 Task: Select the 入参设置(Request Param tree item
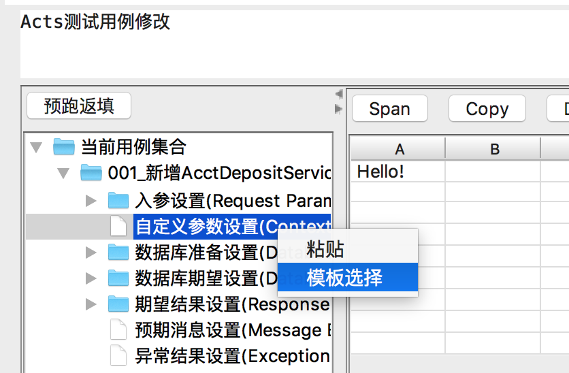coord(233,201)
